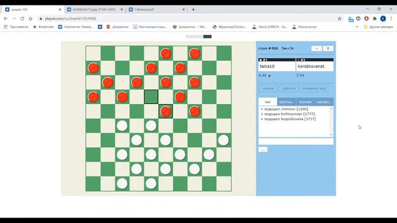Click chat line about trofimovivan [1777]
The image size is (397, 223).
click(288, 114)
